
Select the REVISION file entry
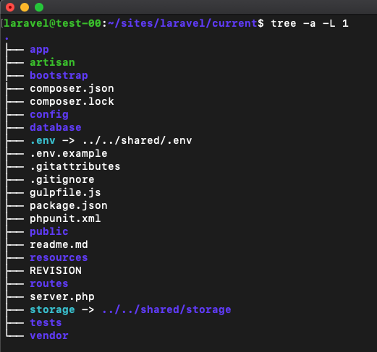tap(56, 270)
